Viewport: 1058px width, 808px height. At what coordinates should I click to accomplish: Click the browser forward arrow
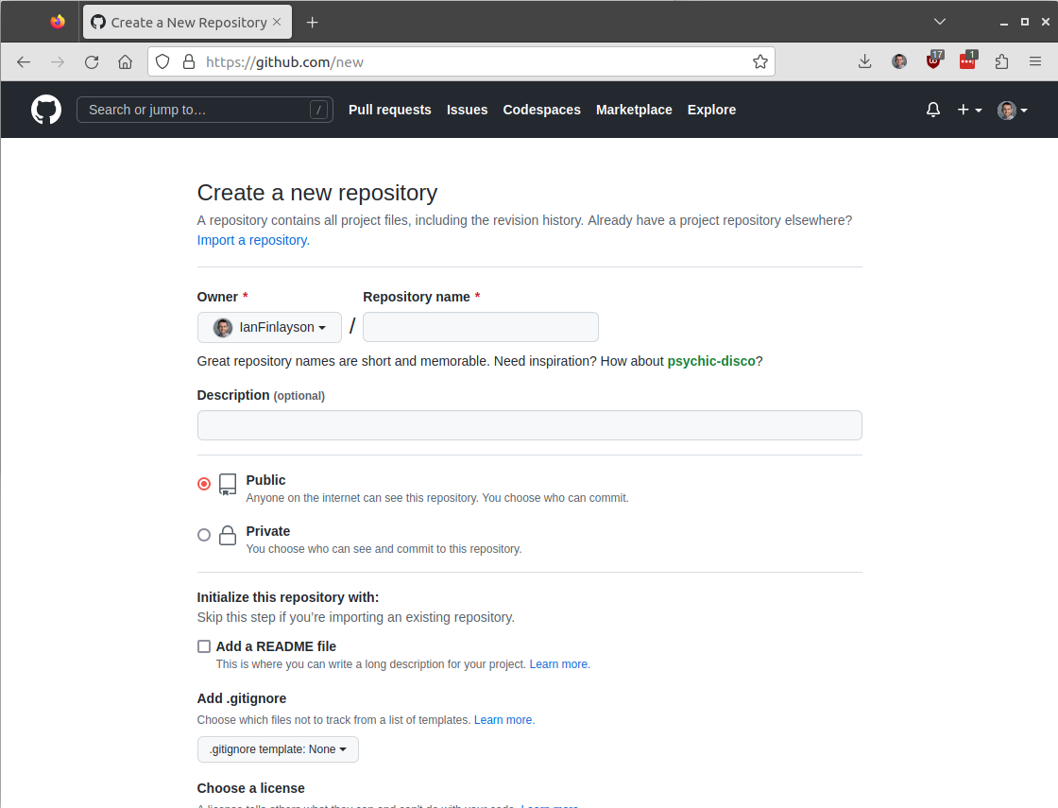click(58, 62)
